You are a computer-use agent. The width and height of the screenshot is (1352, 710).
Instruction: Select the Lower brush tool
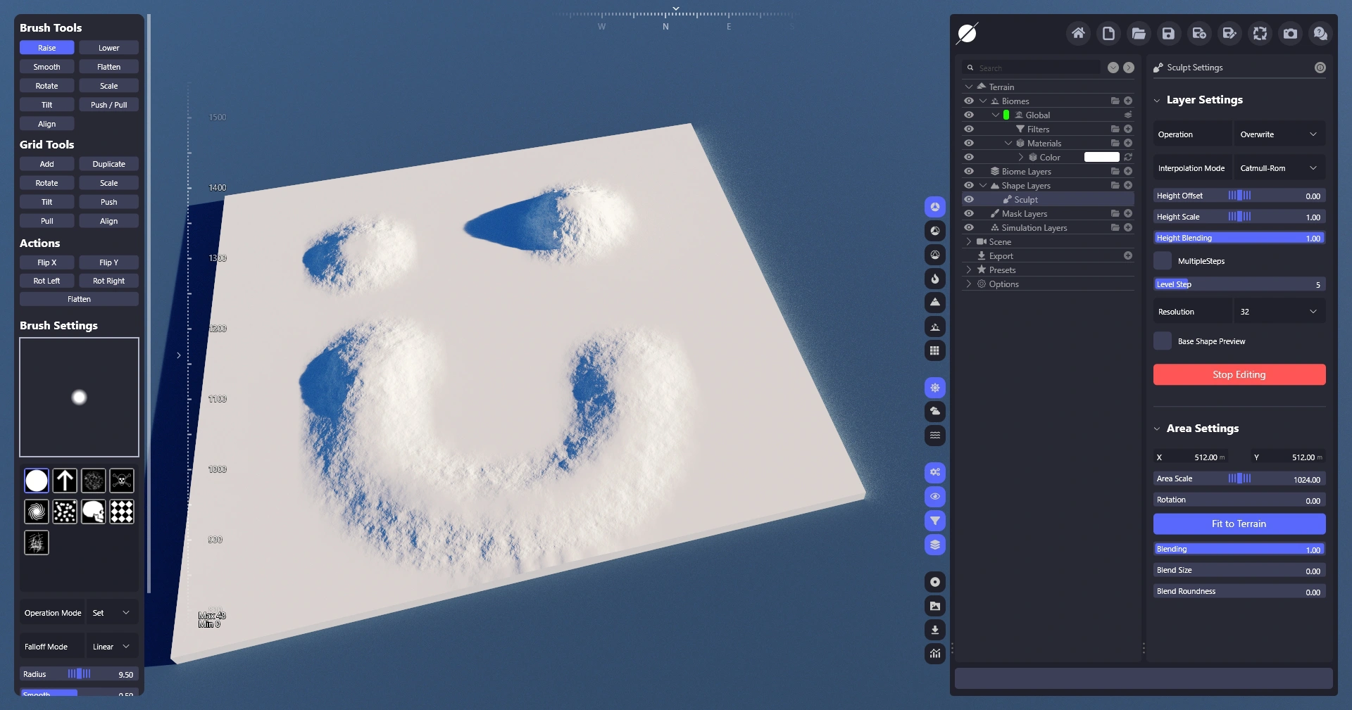click(x=108, y=48)
